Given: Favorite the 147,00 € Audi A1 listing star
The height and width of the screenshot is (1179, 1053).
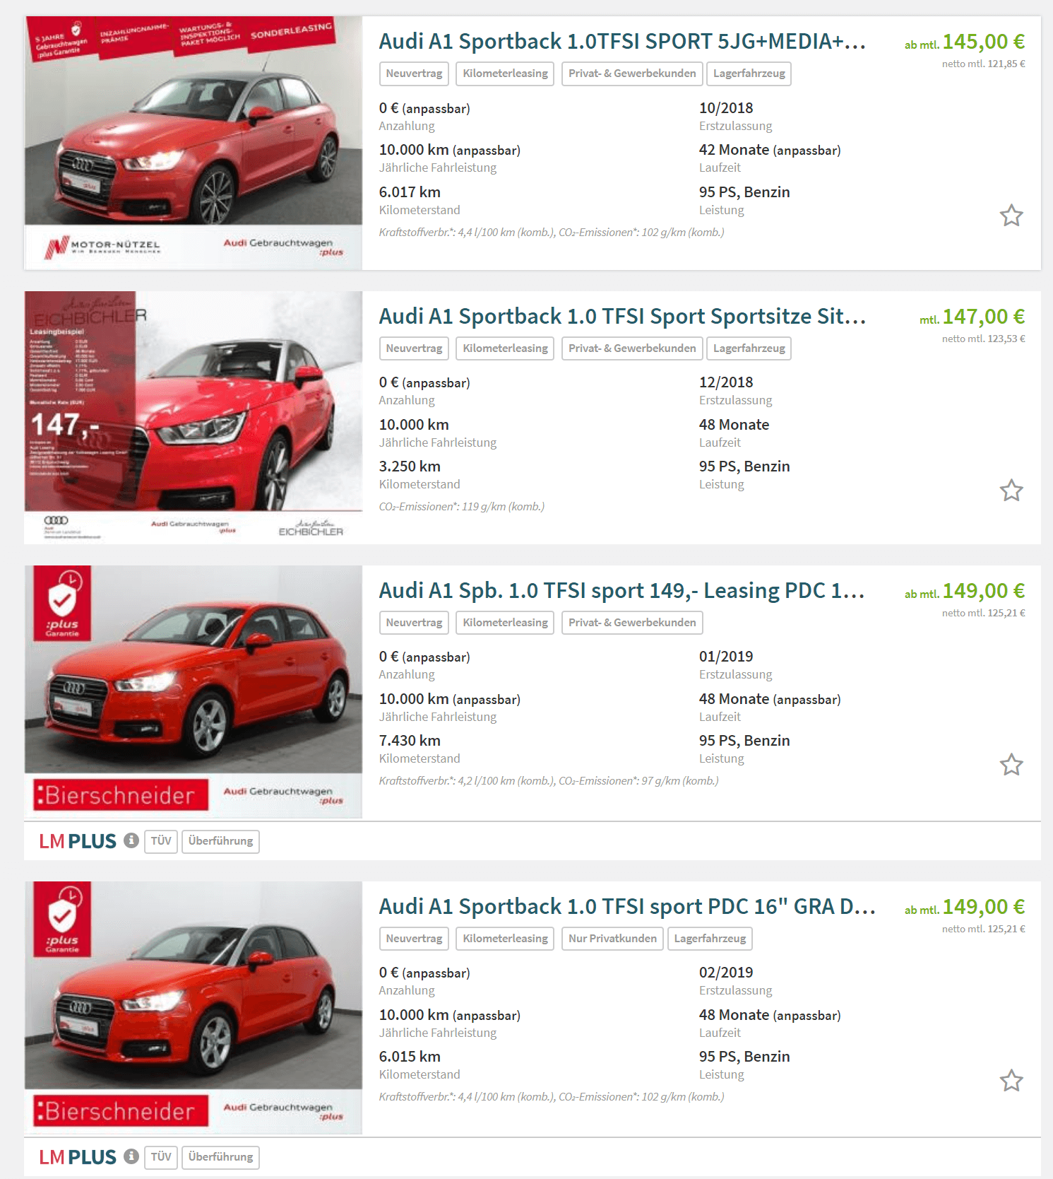Looking at the screenshot, I should tap(1011, 491).
